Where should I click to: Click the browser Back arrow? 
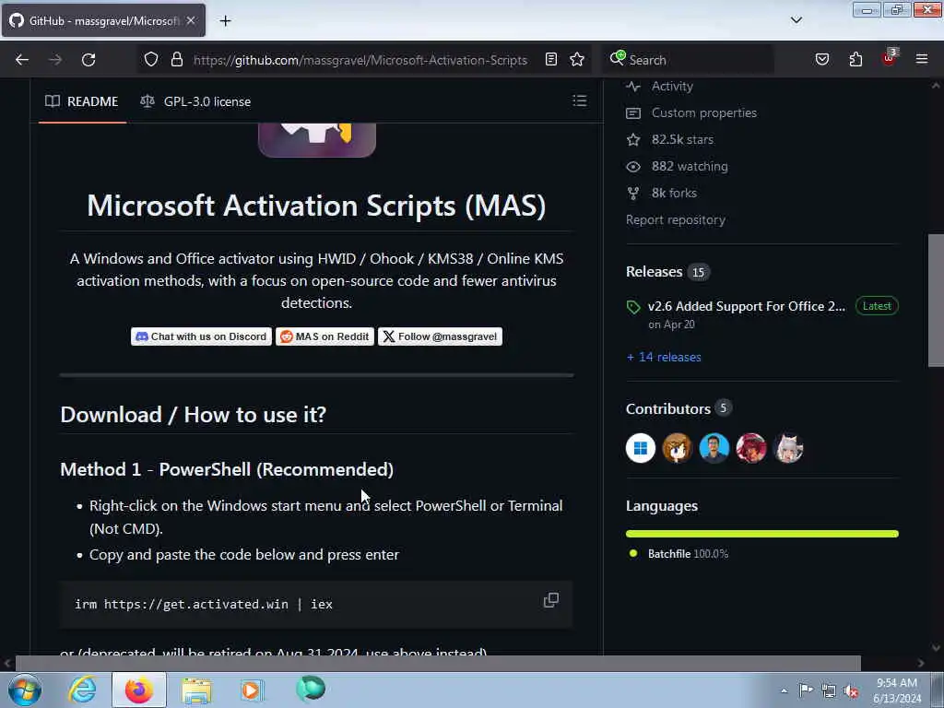click(x=22, y=60)
